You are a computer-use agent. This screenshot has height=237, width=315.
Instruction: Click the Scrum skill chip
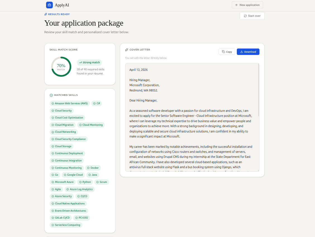[x=102, y=182]
